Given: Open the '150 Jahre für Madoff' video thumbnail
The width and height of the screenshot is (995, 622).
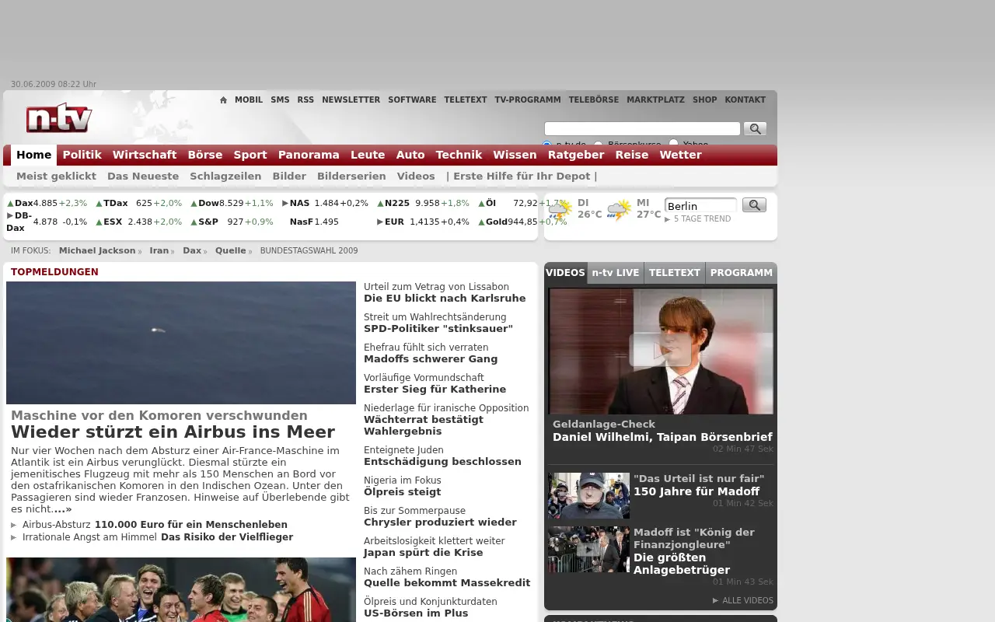Looking at the screenshot, I should point(588,495).
